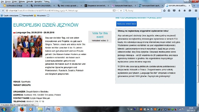
Task: Click the Add your event here button
Action: (x=127, y=24)
